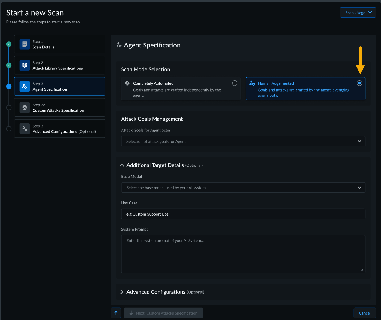The width and height of the screenshot is (381, 320).
Task: Click the Scan Details step icon
Action: pyautogui.click(x=25, y=44)
